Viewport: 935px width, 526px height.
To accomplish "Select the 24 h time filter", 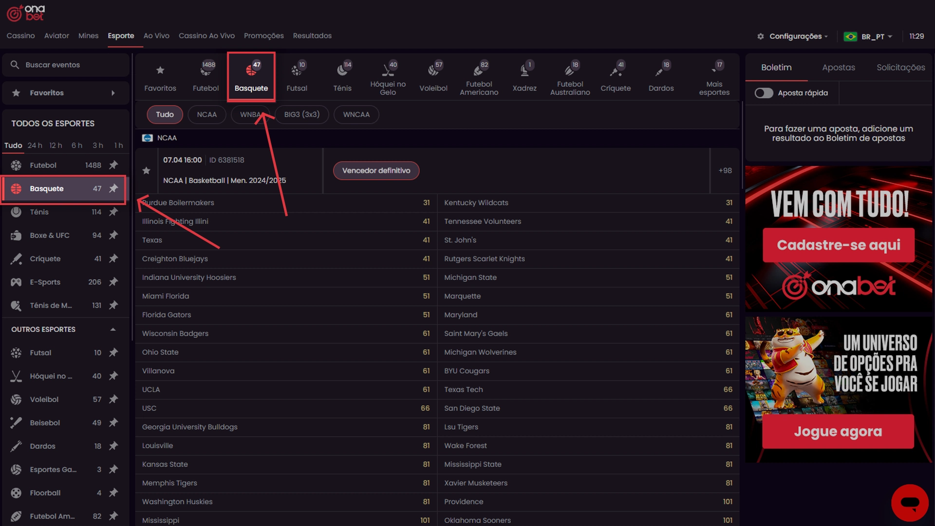I will 35,145.
